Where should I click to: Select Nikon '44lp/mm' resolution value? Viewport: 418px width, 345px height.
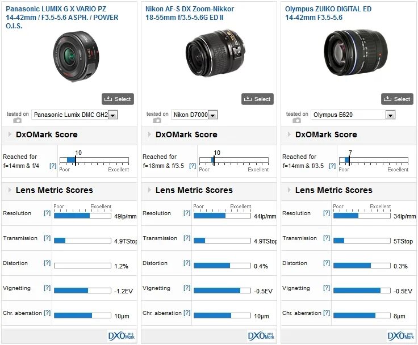coord(265,216)
